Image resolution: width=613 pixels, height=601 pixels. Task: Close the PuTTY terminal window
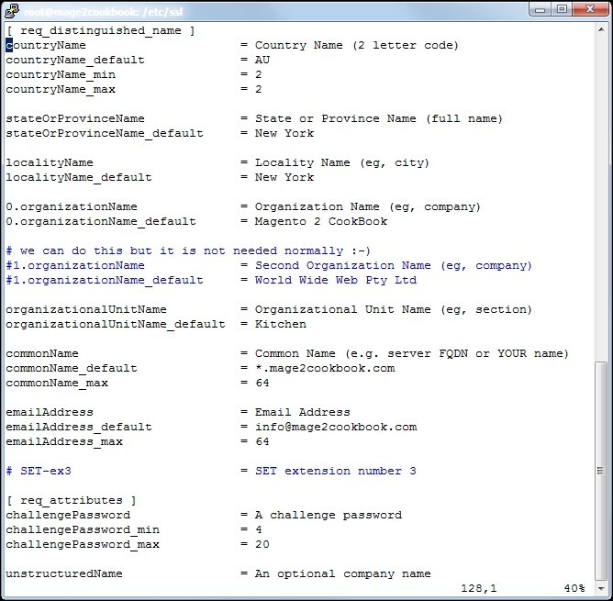[x=589, y=9]
